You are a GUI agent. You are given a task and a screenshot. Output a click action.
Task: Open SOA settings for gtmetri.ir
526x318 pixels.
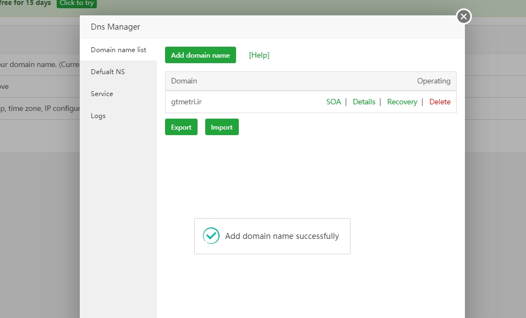click(333, 102)
